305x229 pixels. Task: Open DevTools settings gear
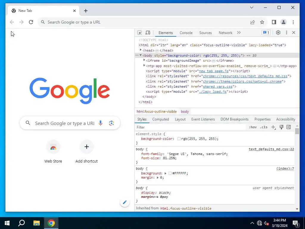[x=278, y=33]
